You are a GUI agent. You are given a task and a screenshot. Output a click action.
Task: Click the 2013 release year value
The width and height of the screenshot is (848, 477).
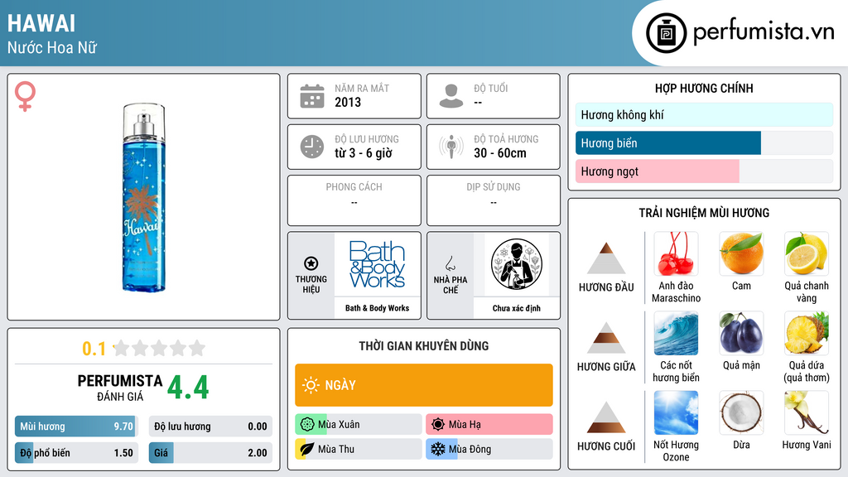(348, 102)
